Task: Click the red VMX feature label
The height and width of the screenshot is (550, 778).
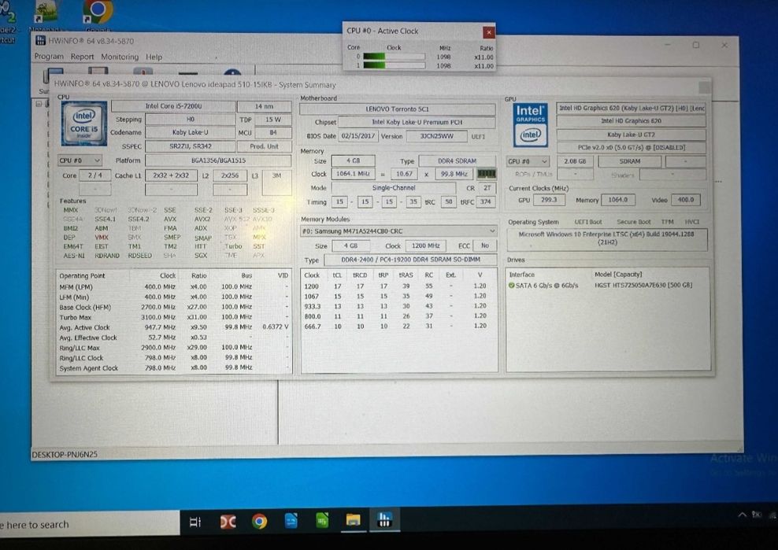Action: pyautogui.click(x=102, y=238)
